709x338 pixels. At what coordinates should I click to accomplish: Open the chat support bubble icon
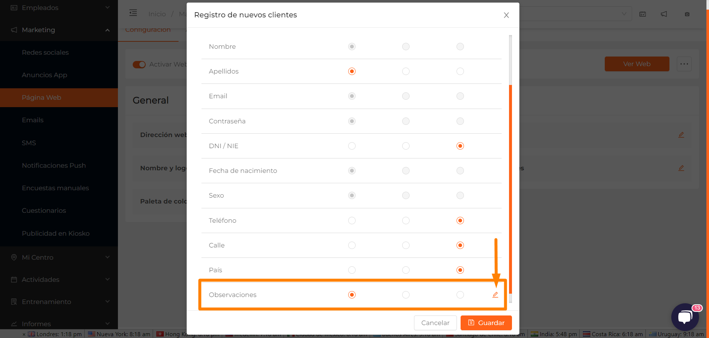[x=685, y=317]
